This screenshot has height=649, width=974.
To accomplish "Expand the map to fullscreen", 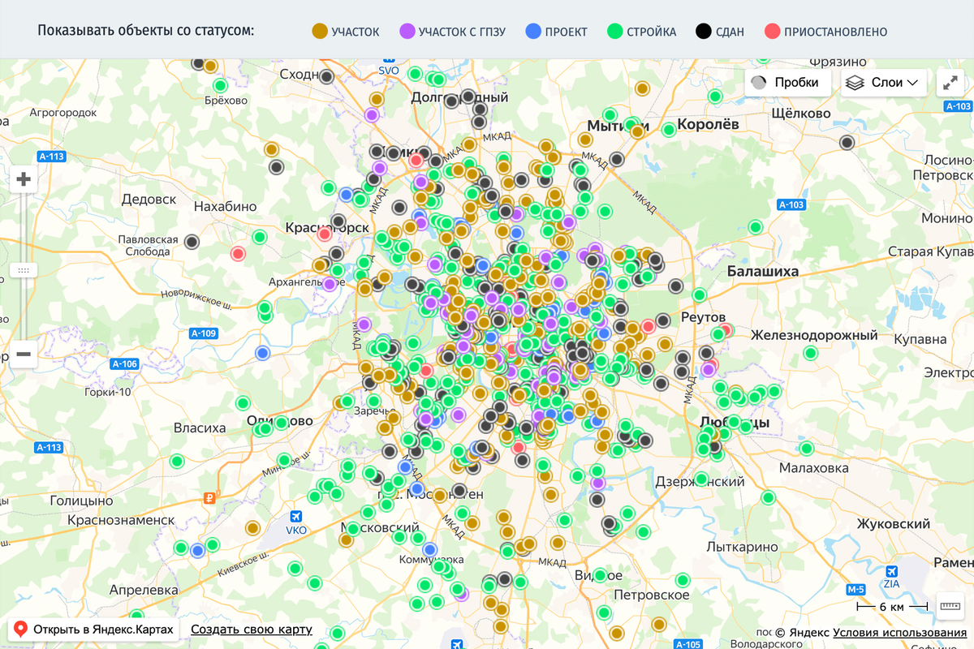I will pos(950,82).
